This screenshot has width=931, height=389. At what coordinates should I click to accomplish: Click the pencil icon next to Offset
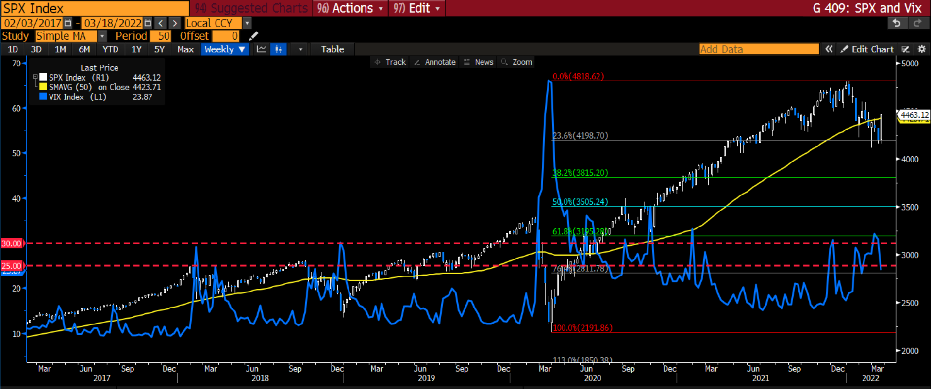(x=253, y=36)
